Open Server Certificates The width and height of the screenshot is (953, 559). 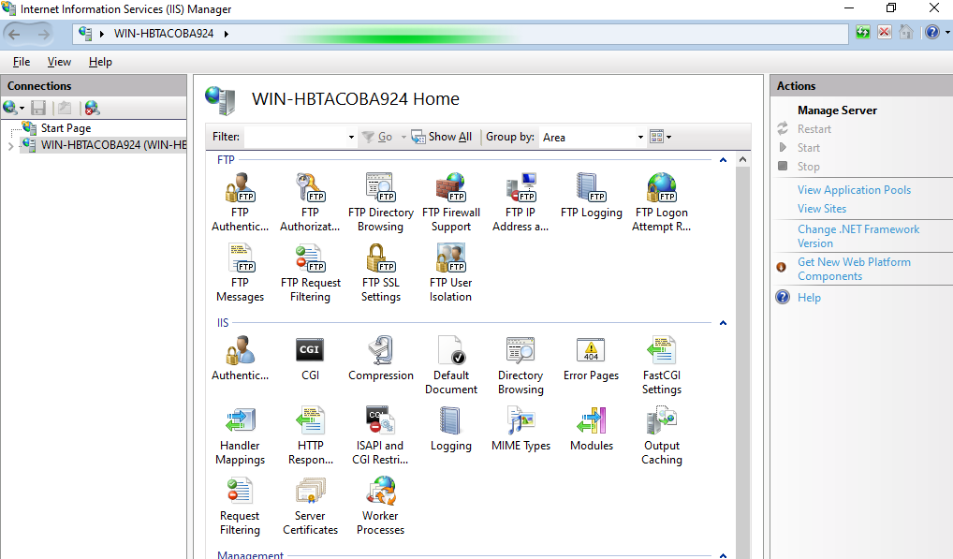pyautogui.click(x=310, y=507)
